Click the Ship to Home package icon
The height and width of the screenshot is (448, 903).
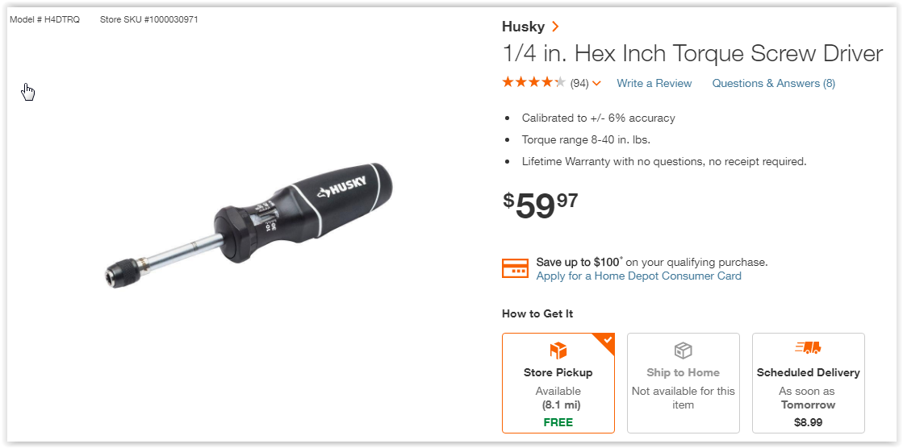pyautogui.click(x=683, y=351)
